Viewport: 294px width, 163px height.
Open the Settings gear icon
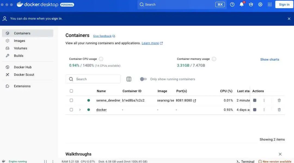coord(260,5)
